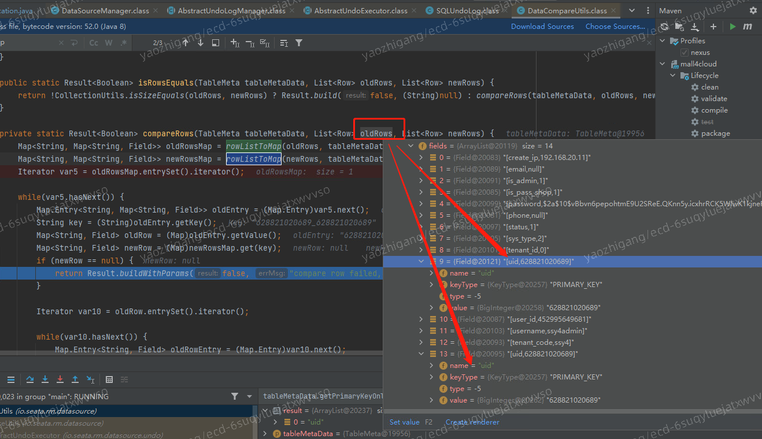762x439 pixels.
Task: Go to previous search occurrence
Action: 186,43
